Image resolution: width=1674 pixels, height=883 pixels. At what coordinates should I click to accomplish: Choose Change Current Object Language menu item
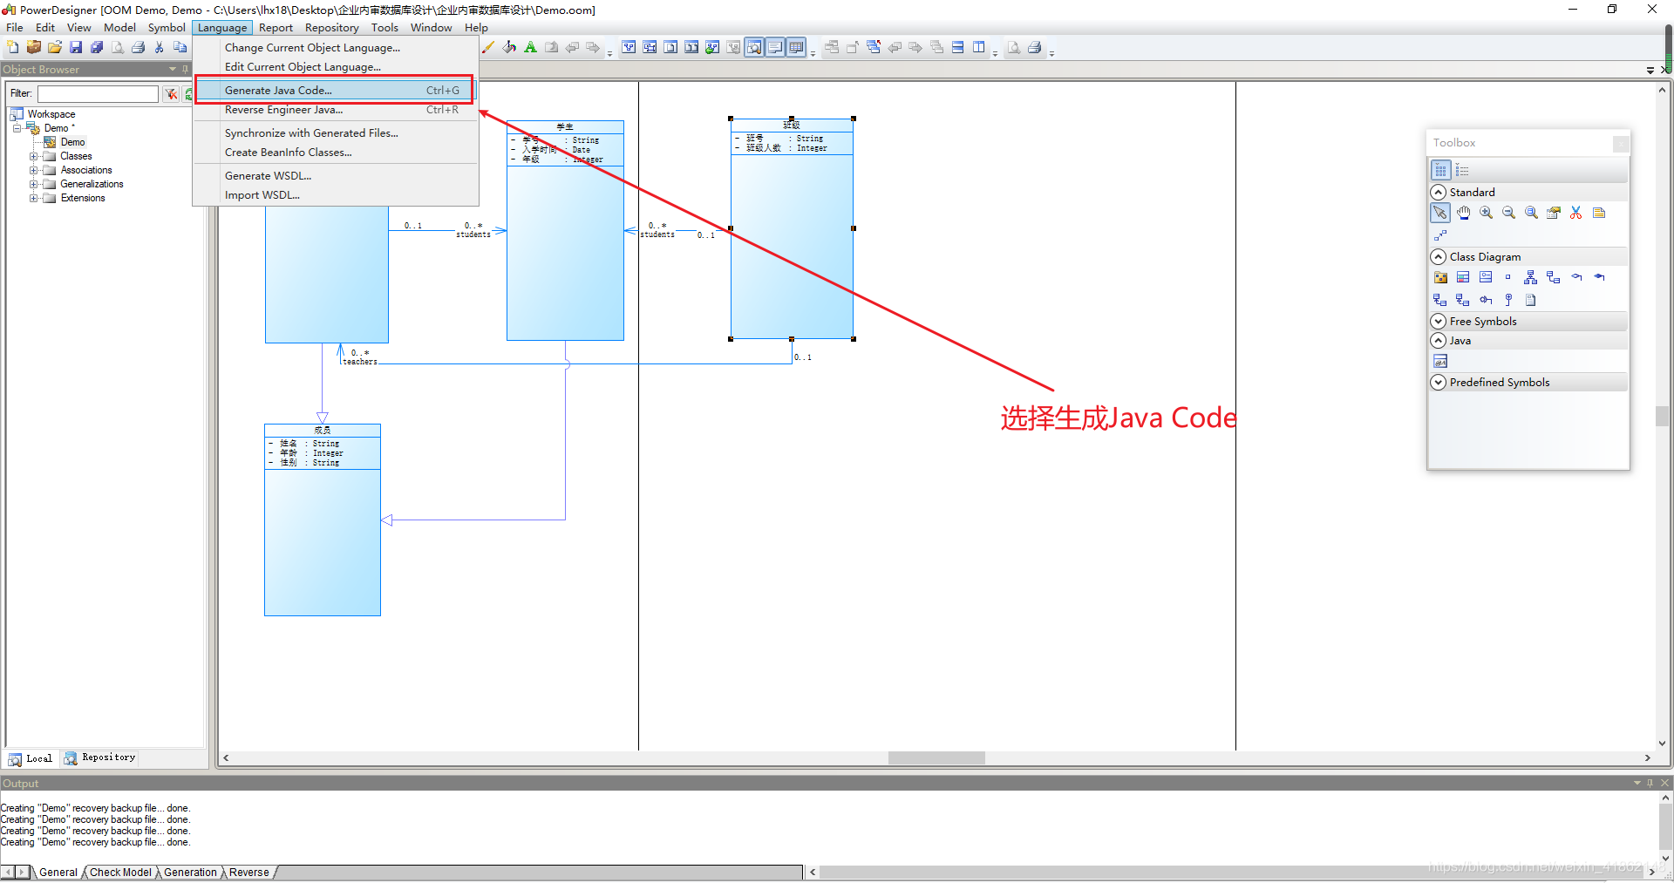(x=336, y=47)
